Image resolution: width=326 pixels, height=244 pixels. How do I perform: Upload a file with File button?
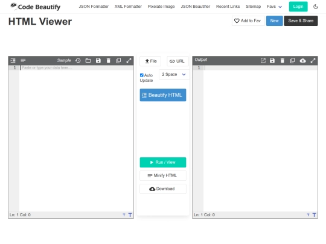(150, 61)
